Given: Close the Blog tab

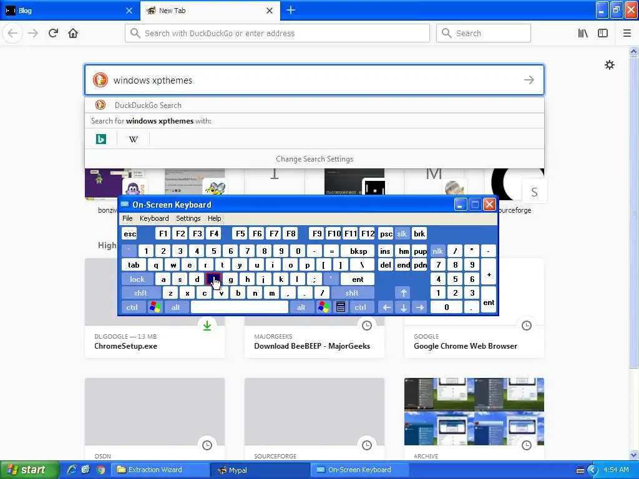Looking at the screenshot, I should click(129, 11).
